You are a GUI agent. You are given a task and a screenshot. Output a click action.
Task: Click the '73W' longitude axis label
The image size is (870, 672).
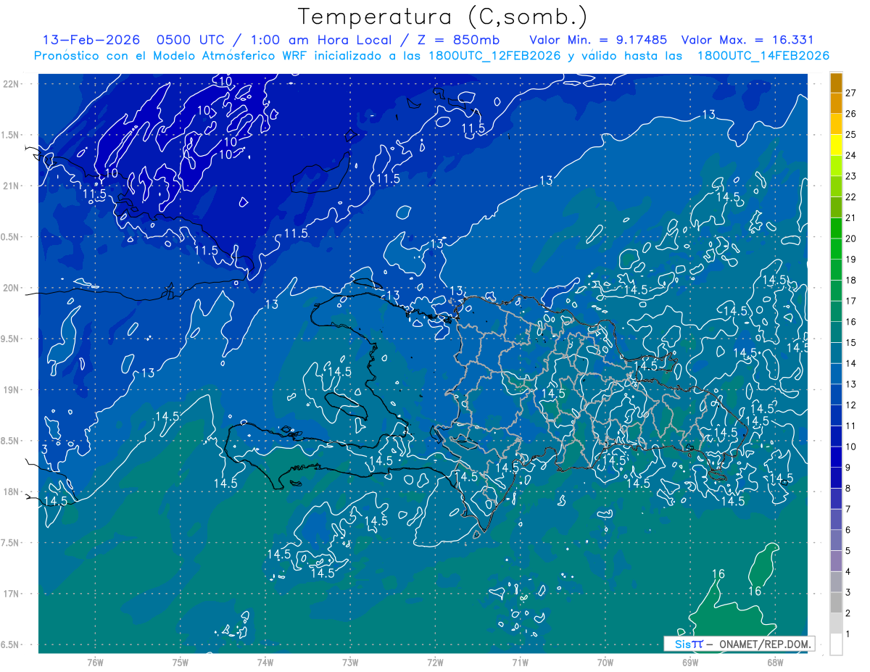(350, 663)
